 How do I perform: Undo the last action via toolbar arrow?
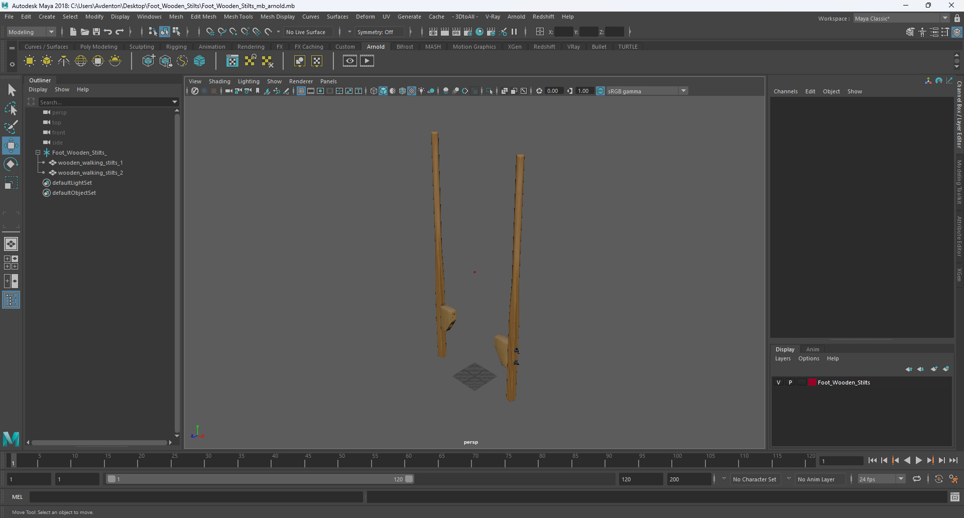coord(108,32)
